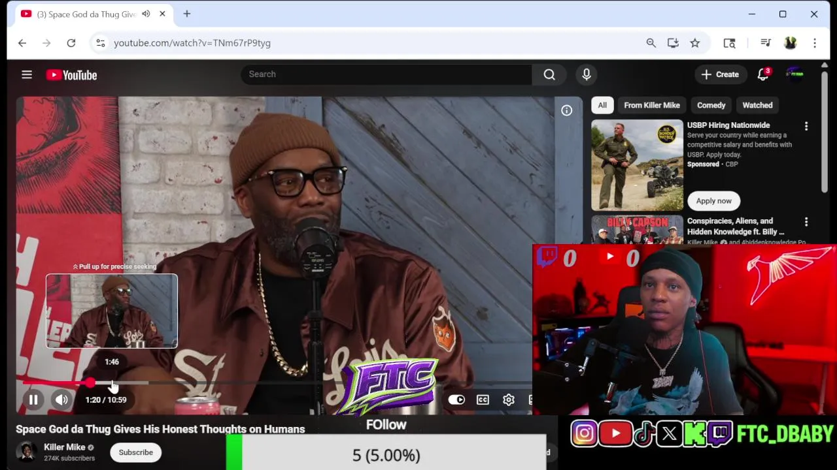Pause the video playback
The height and width of the screenshot is (470, 837).
(x=33, y=399)
